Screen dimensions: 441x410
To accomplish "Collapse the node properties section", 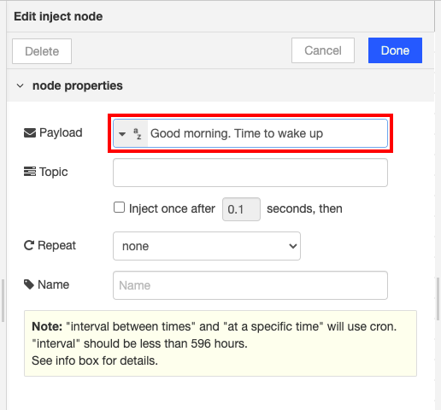I will pos(20,85).
